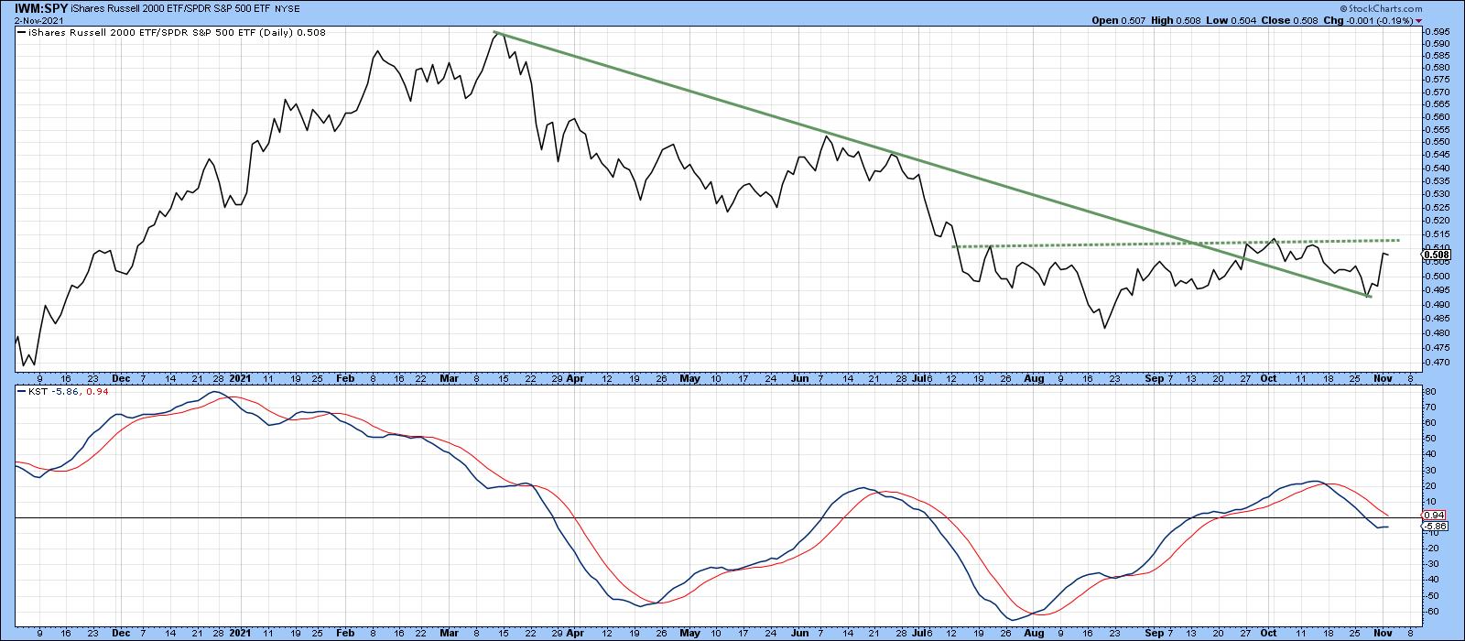The image size is (1465, 641).
Task: Click Feb on the KST panel date axis
Action: [344, 632]
